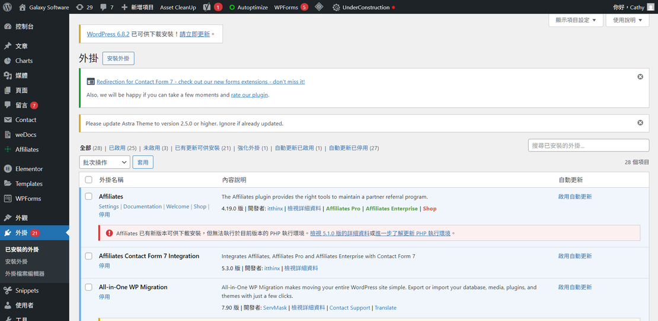Tick the select-all plugins checkbox
The height and width of the screenshot is (321, 658).
tap(89, 180)
